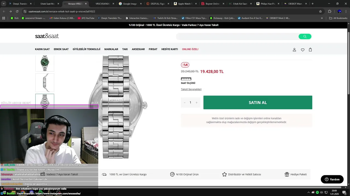The image size is (350, 196).
Task: Open the HEDİYE KARTI menu
Action: tap(170, 49)
